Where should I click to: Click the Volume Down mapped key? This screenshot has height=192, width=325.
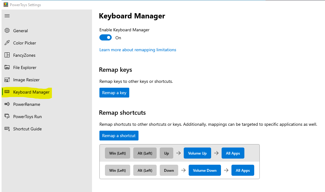pyautogui.click(x=205, y=170)
